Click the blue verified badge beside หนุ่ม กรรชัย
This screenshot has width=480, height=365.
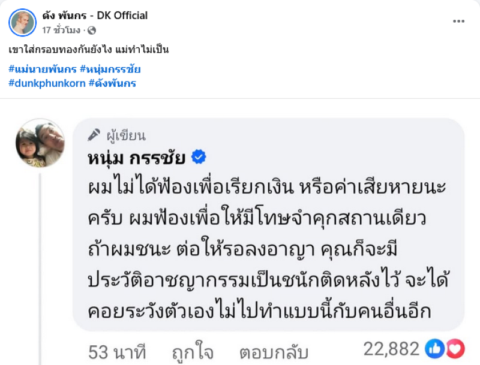coord(199,158)
